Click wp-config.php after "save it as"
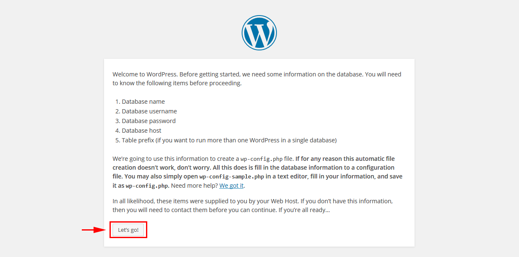Screen dimensions: 519x257 pos(147,186)
